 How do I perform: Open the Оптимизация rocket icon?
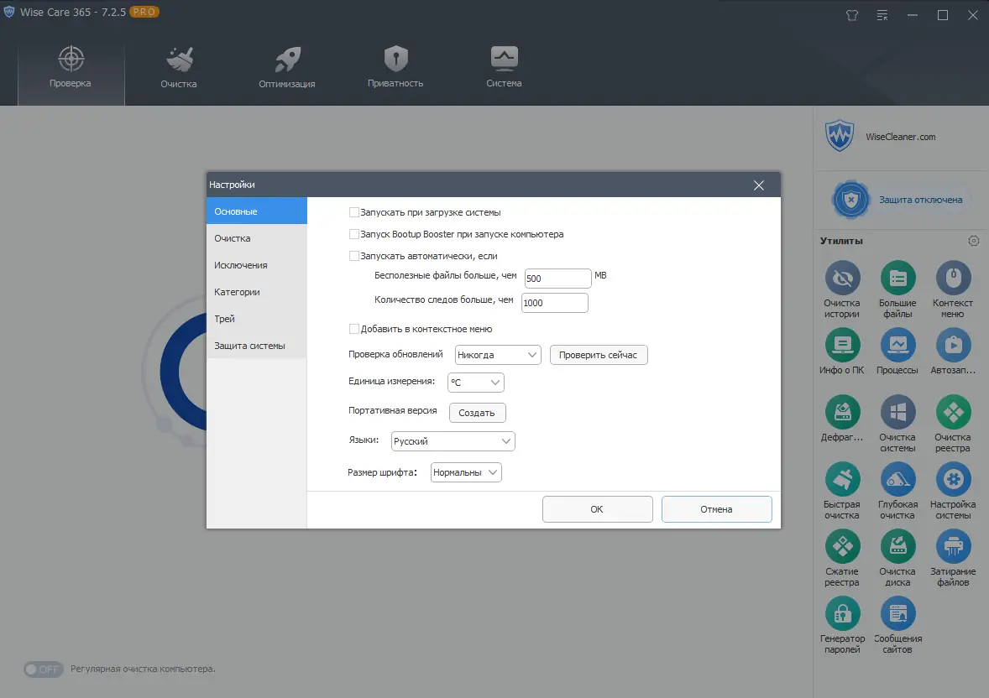click(x=288, y=60)
